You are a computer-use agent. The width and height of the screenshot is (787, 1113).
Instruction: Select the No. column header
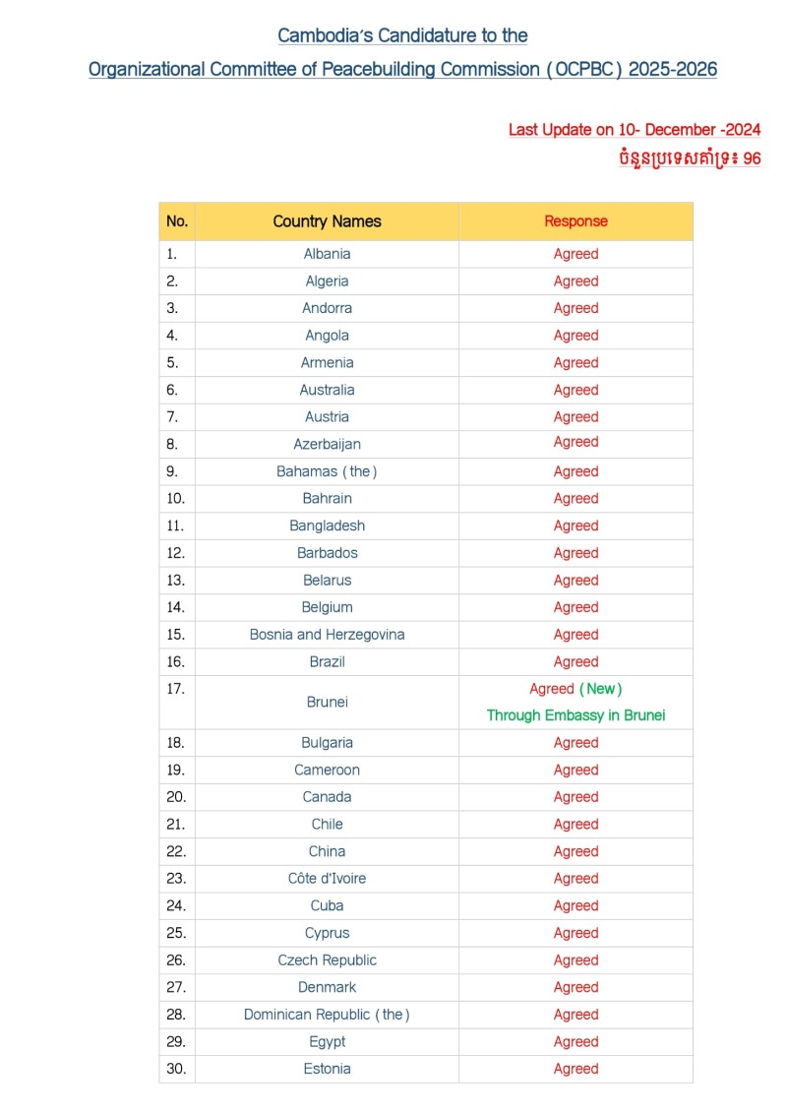click(177, 221)
